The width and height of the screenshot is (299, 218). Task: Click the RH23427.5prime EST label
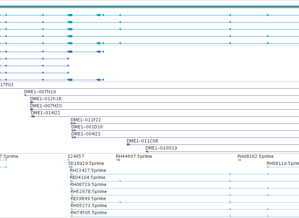pos(88,171)
